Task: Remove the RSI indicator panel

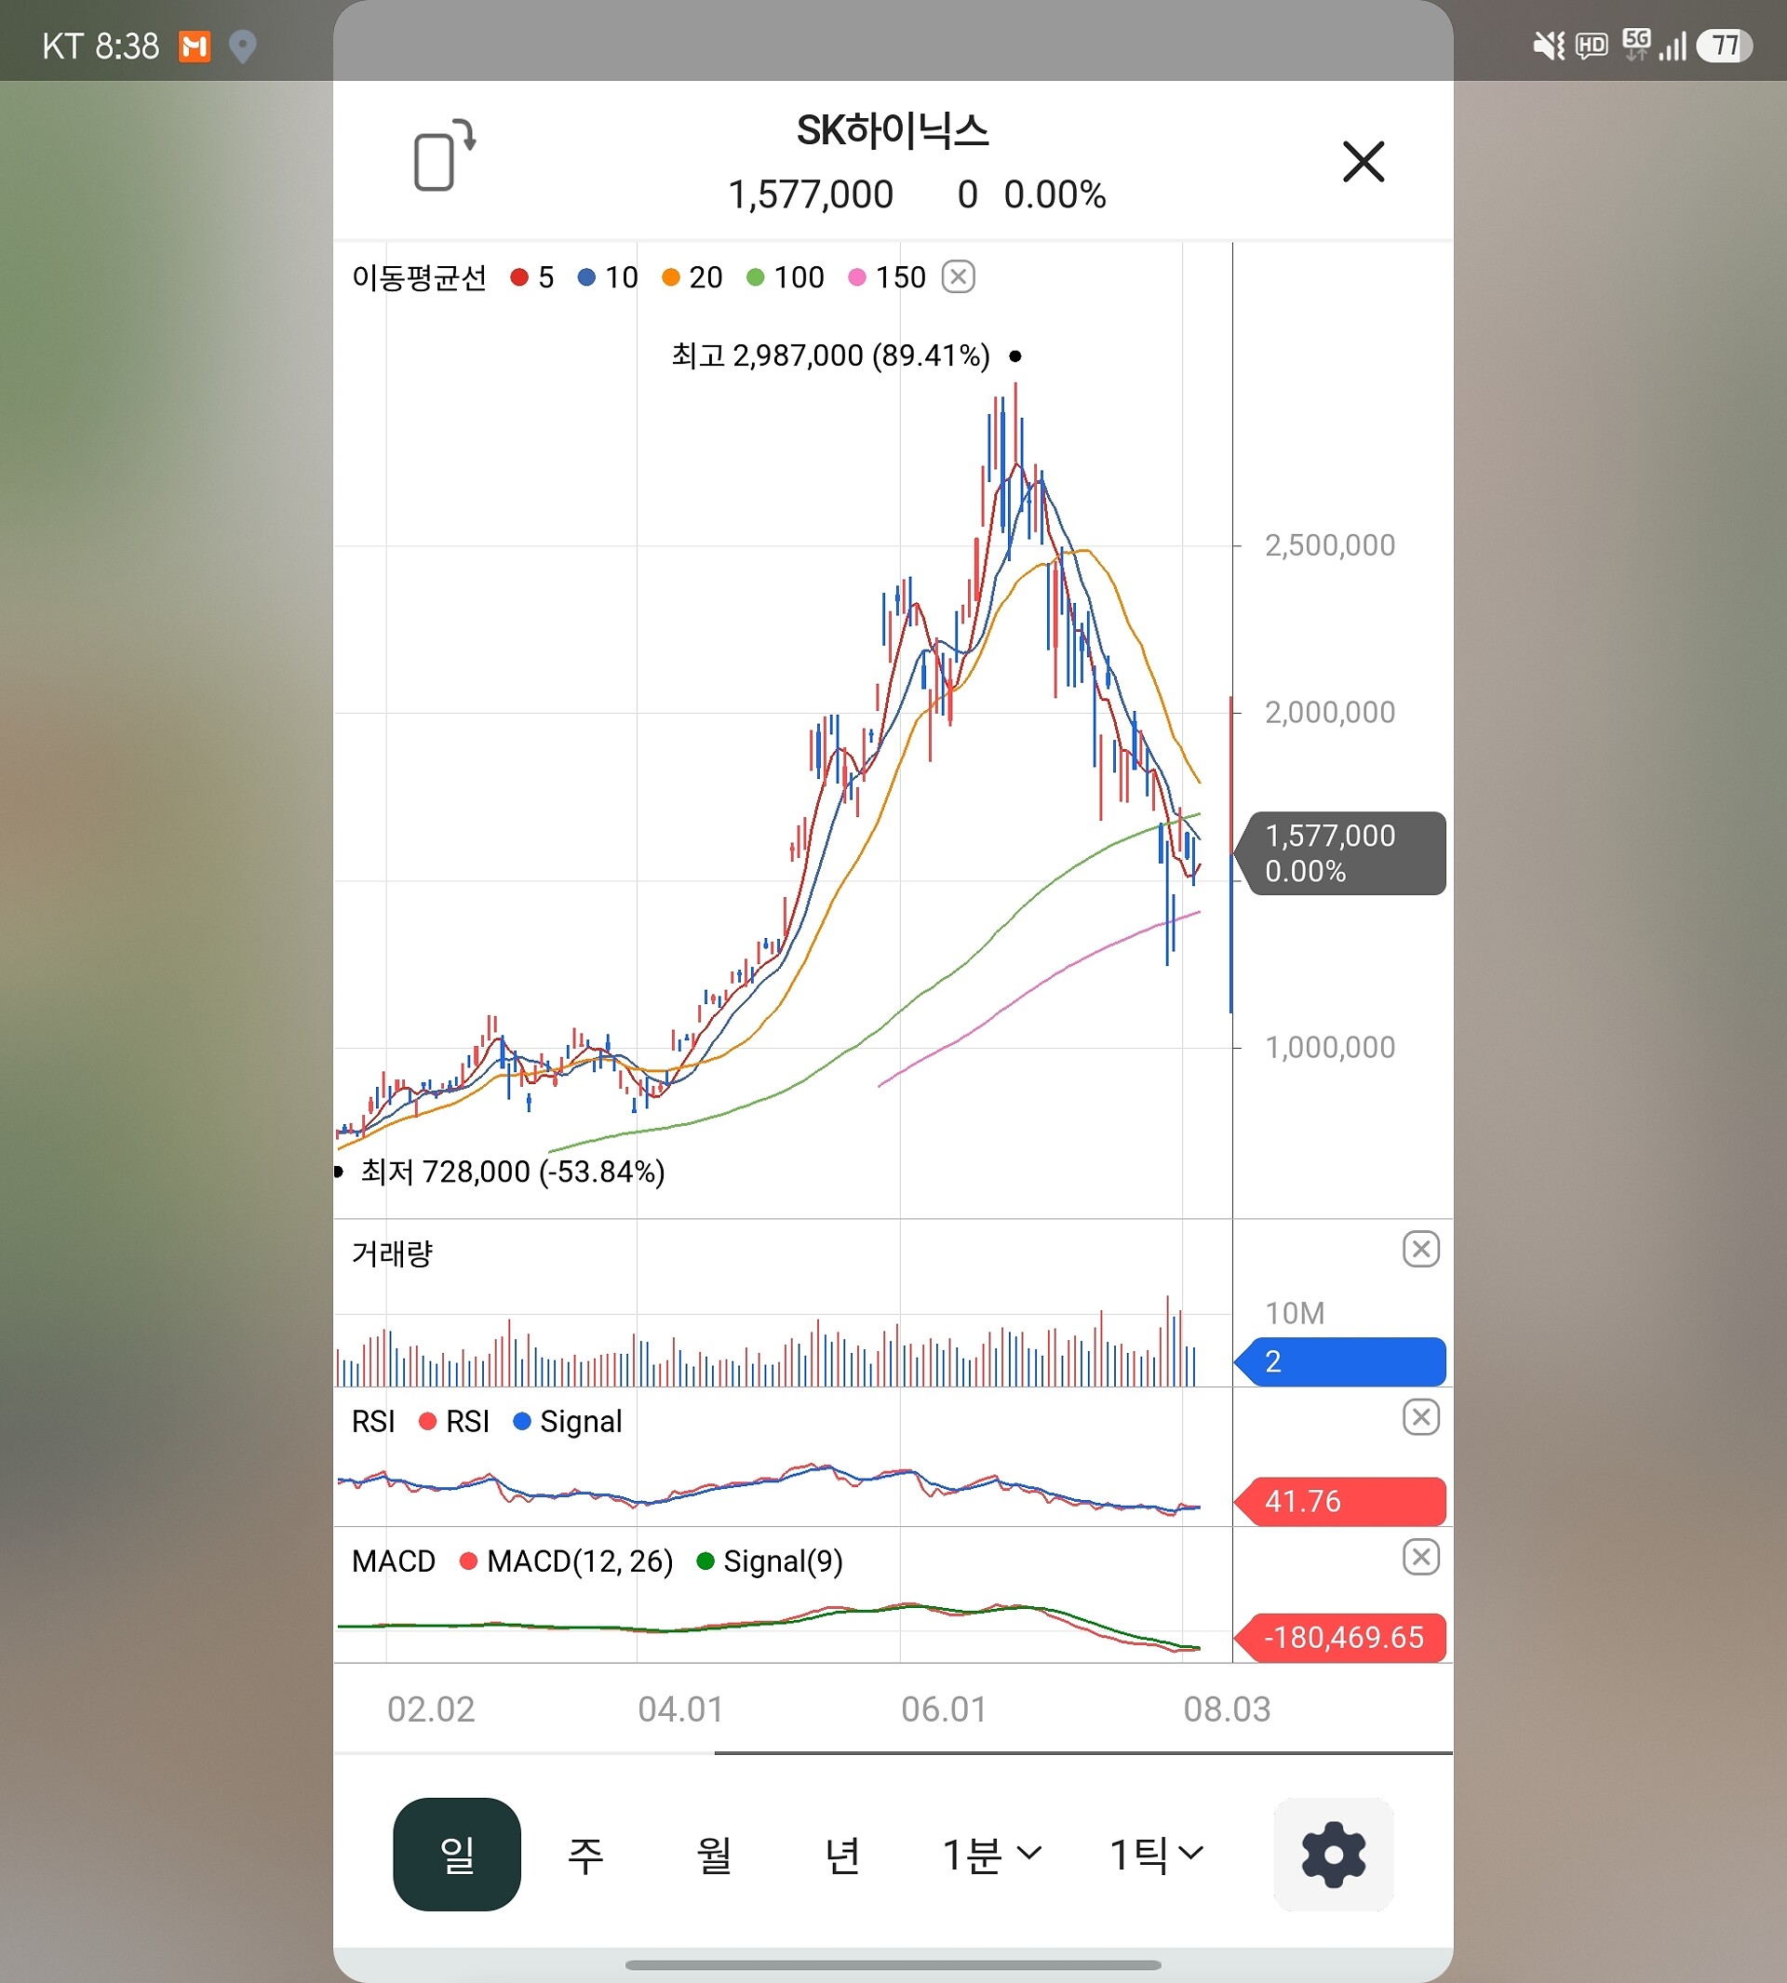Action: pyautogui.click(x=1421, y=1416)
